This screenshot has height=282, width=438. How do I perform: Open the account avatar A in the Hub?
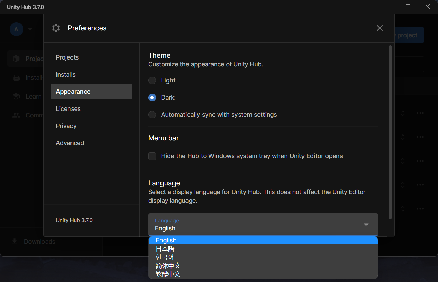click(16, 29)
